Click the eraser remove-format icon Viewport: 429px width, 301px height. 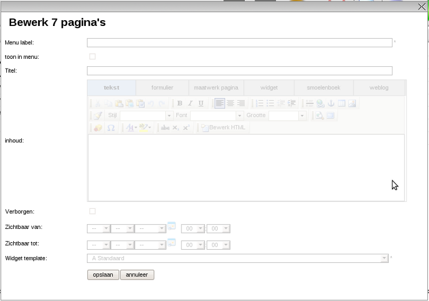[98, 127]
